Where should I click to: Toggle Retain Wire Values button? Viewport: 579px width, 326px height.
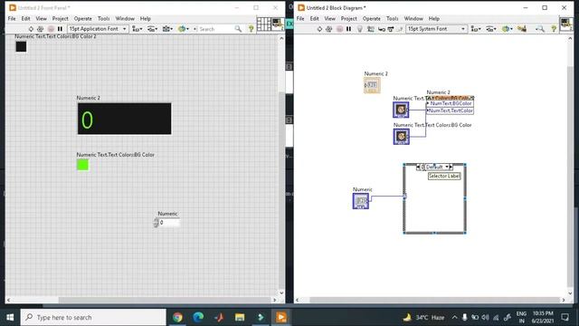[x=371, y=29]
